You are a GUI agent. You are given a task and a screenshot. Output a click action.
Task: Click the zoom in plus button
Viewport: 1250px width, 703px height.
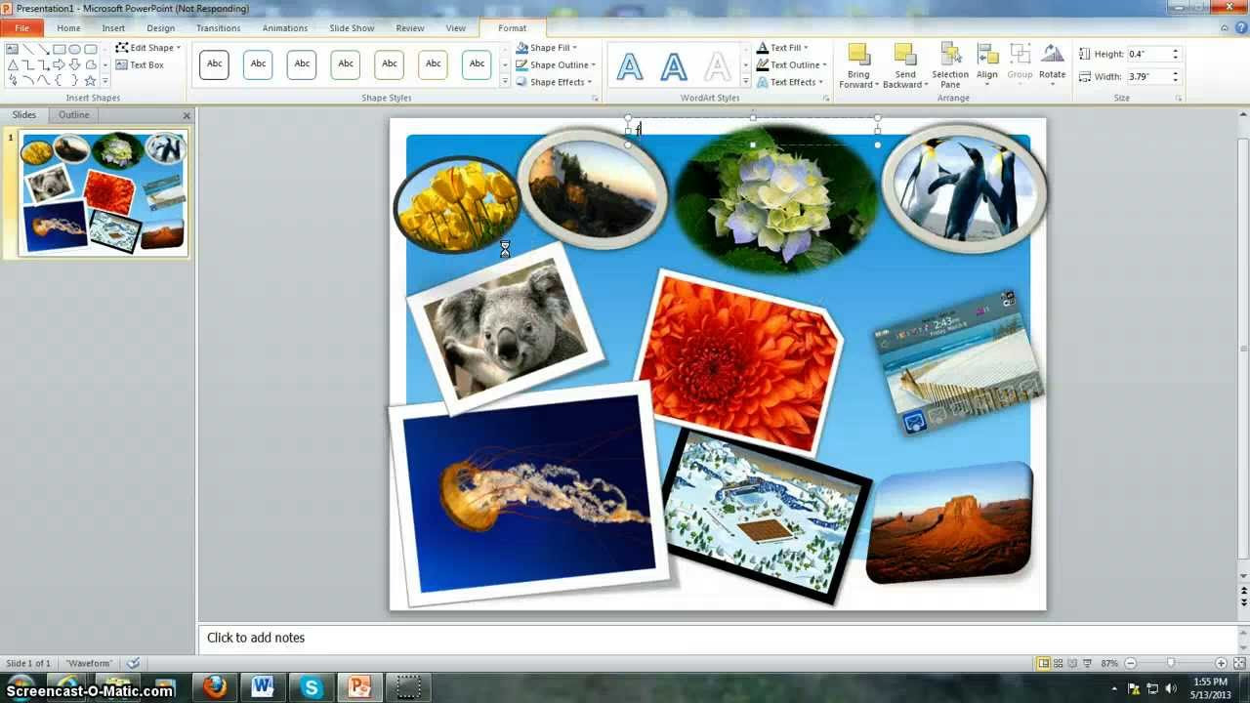[x=1221, y=664]
